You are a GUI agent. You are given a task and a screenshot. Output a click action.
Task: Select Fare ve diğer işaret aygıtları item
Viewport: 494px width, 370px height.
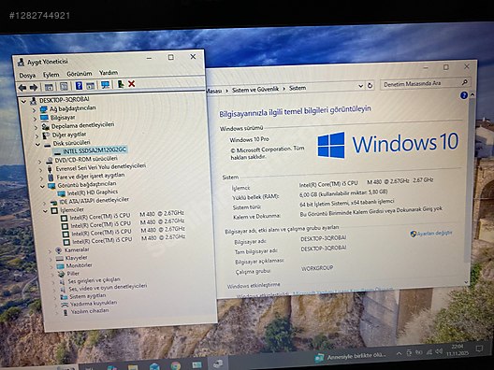pos(91,177)
